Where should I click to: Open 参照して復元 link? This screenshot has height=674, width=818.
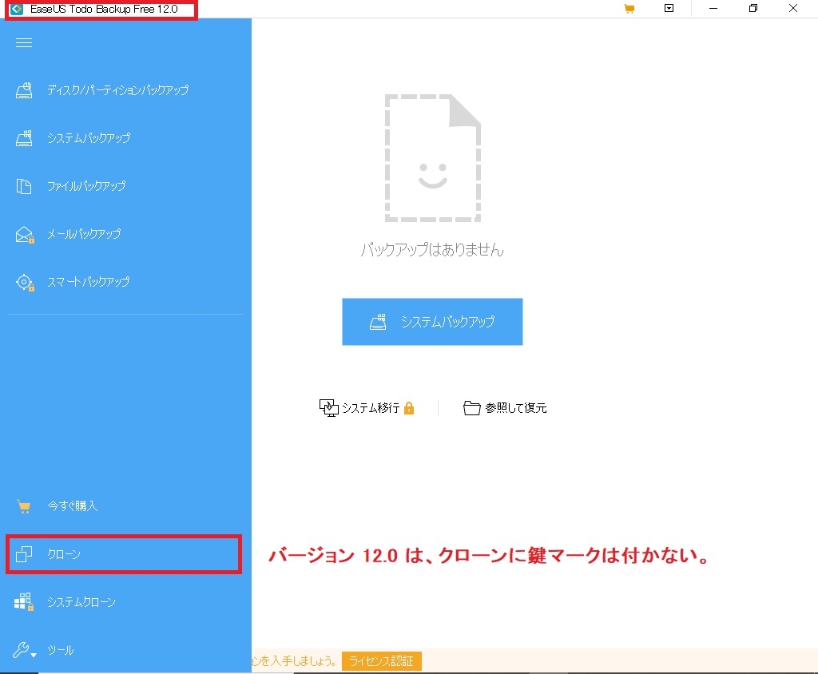[516, 408]
